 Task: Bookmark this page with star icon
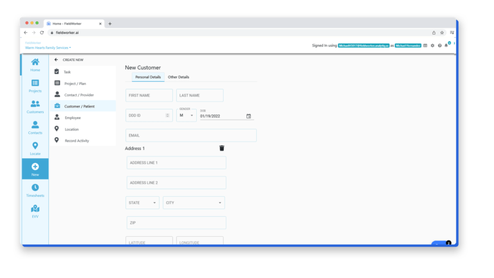(442, 33)
